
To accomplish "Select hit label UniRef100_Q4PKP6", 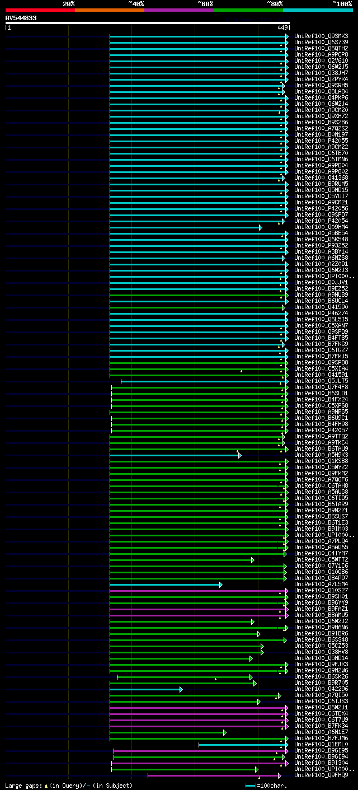I will (321, 97).
